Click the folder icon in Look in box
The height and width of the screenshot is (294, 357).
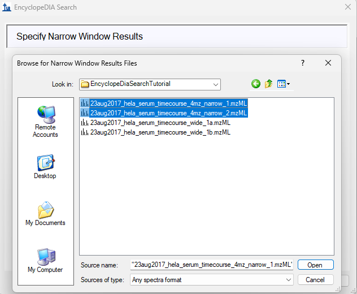click(85, 84)
